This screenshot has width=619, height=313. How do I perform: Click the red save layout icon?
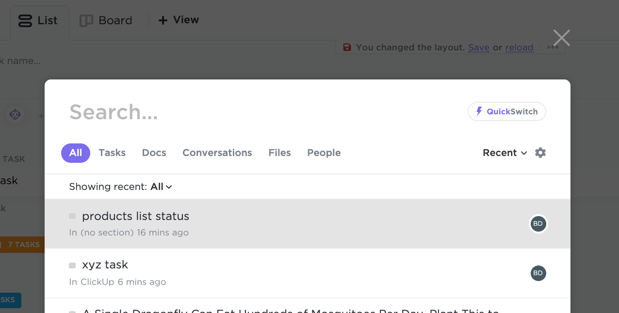(x=347, y=47)
